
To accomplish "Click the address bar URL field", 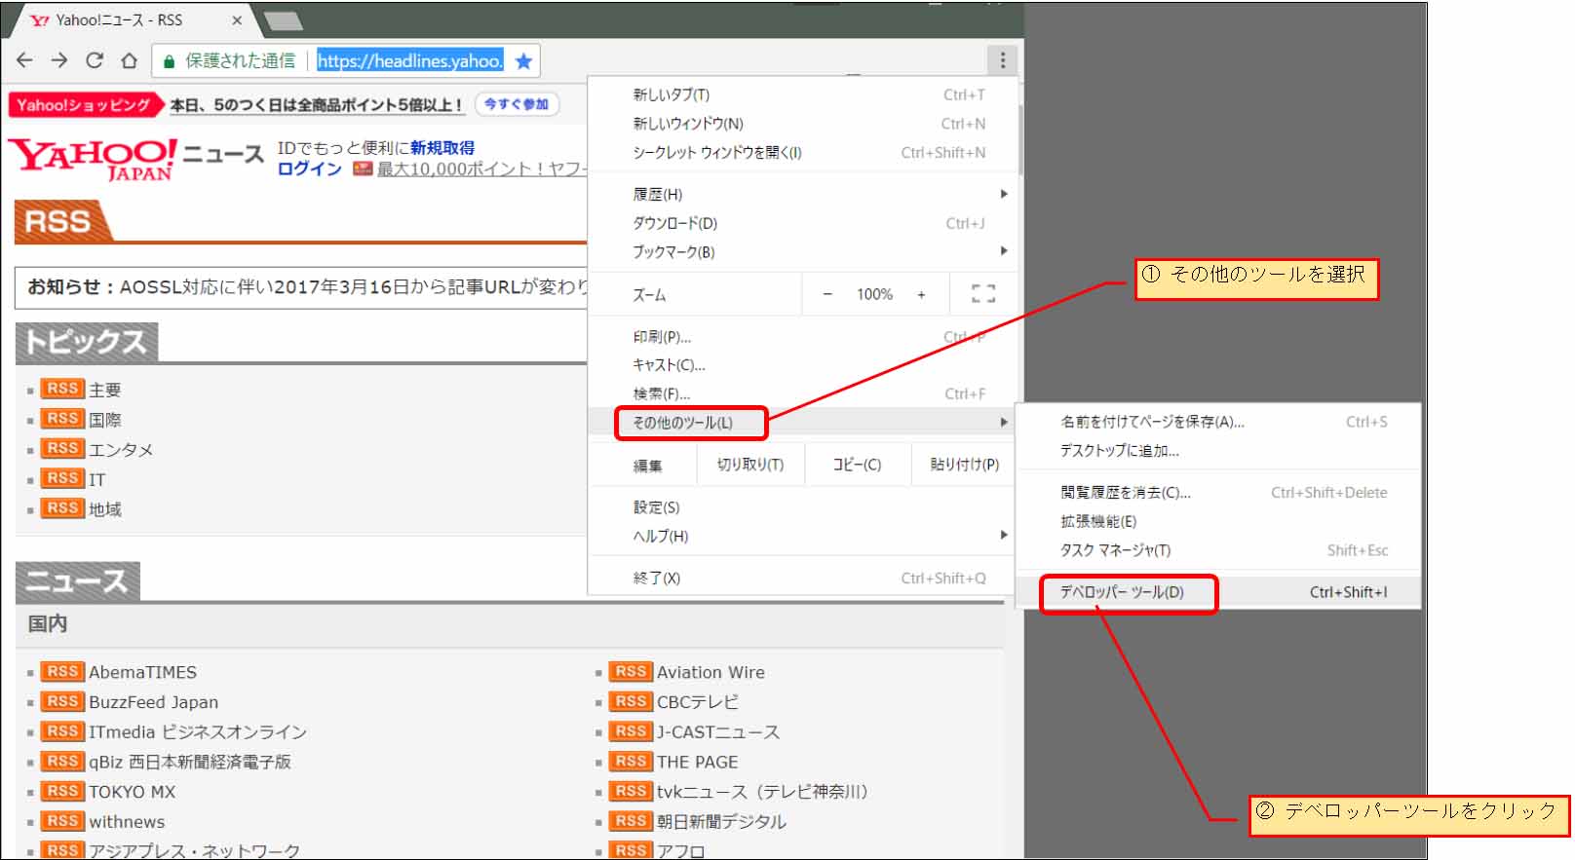I will 410,61.
